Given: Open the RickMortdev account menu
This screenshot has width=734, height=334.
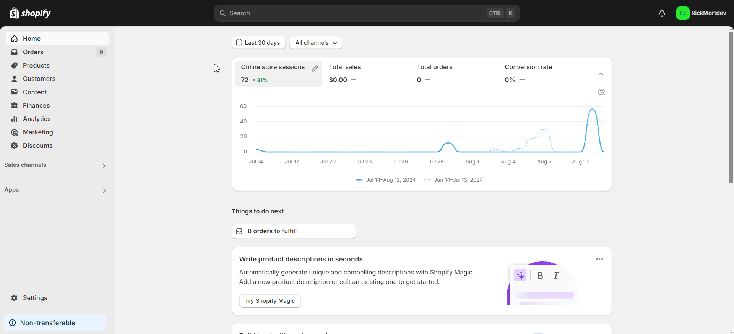Looking at the screenshot, I should point(702,13).
